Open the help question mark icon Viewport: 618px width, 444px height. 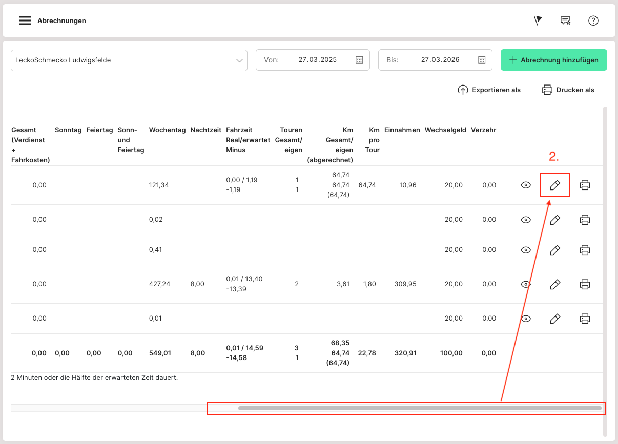click(593, 20)
